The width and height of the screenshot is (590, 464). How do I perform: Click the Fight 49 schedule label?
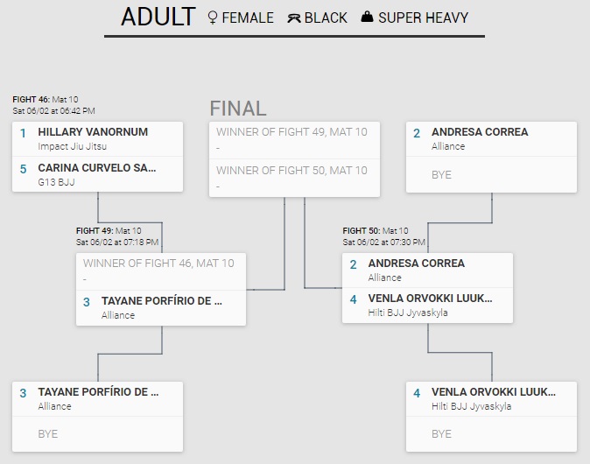coord(117,236)
